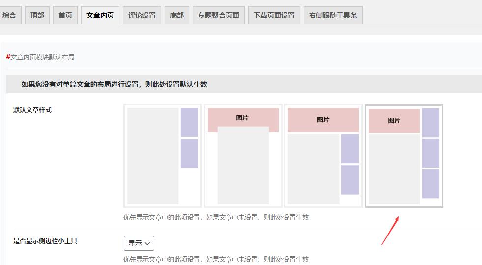482x265 pixels.
Task: Go to the 下载页面设置 tab
Action: (x=274, y=15)
